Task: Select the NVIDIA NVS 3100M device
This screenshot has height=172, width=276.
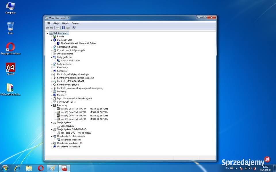Action: pyautogui.click(x=71, y=60)
